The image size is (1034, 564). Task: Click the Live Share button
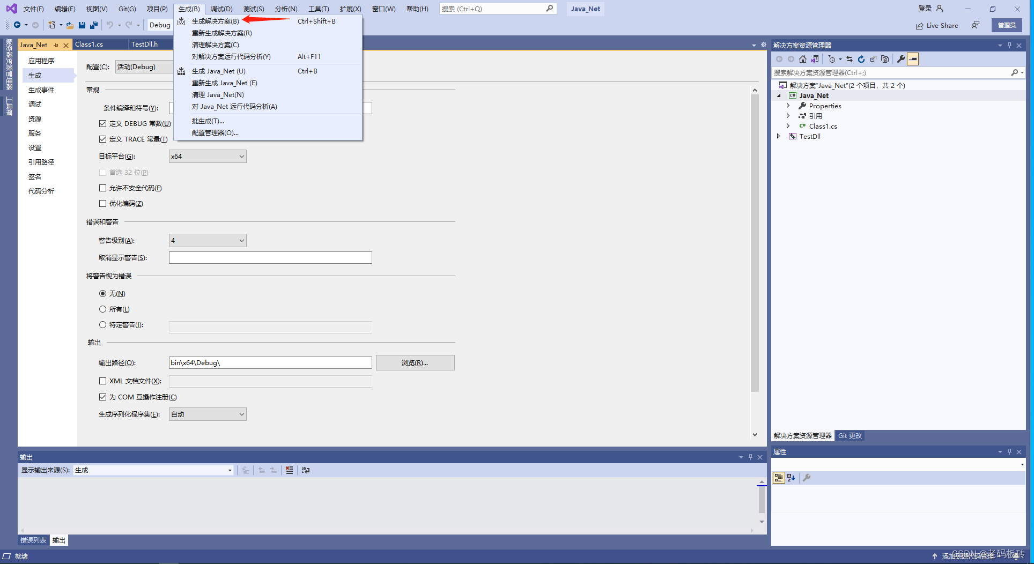[x=937, y=25]
